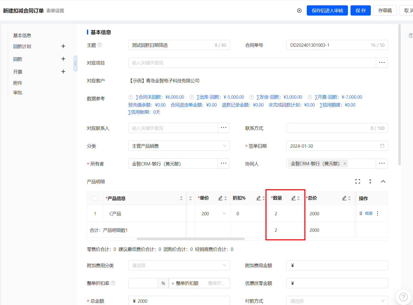Expand 产品明细 table to fullscreen
Viewport: 413px width, 305px height.
pos(358,181)
